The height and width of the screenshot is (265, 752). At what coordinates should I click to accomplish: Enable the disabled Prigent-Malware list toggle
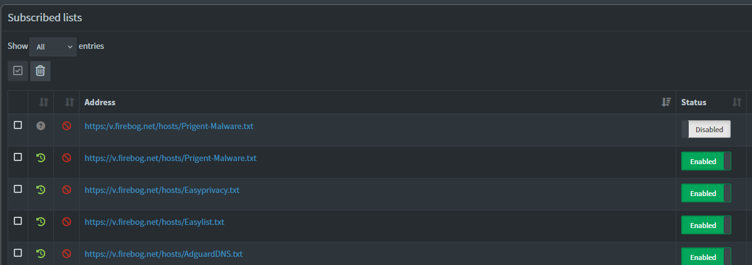coord(706,130)
